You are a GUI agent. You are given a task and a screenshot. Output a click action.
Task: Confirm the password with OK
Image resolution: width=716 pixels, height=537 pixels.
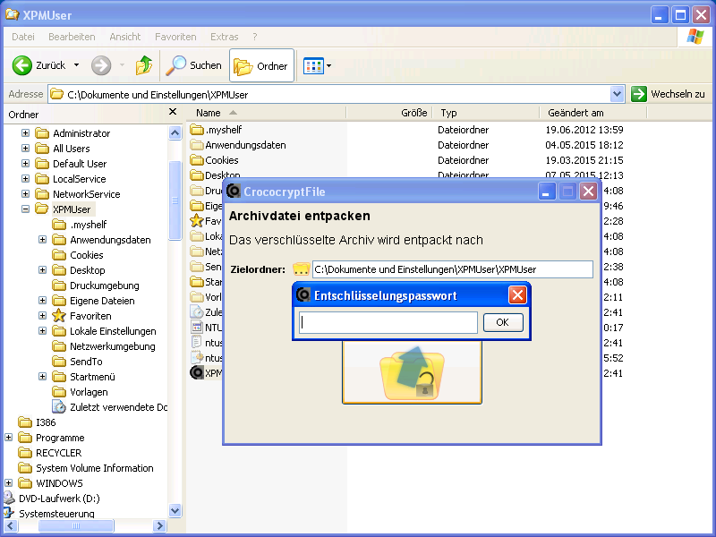point(503,323)
